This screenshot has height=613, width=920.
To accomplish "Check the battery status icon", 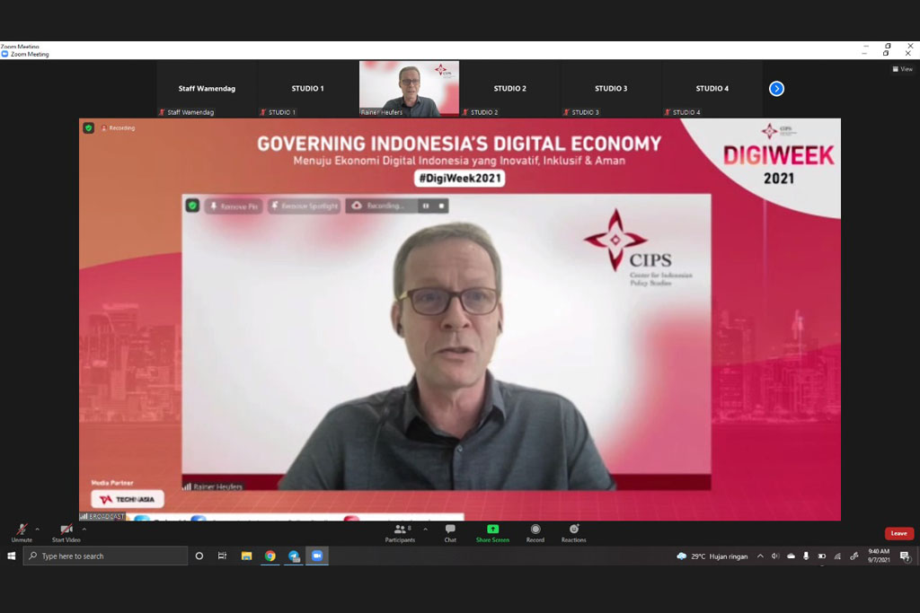I will coord(822,556).
